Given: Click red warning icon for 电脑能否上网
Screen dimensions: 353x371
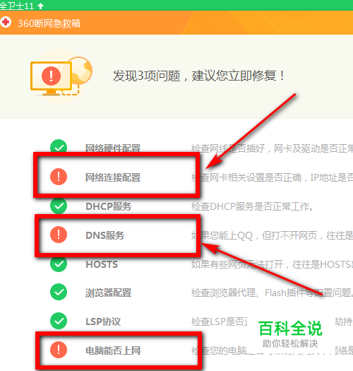Looking at the screenshot, I should [59, 350].
